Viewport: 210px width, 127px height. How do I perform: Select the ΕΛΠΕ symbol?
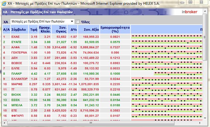pyautogui.click(x=16, y=68)
